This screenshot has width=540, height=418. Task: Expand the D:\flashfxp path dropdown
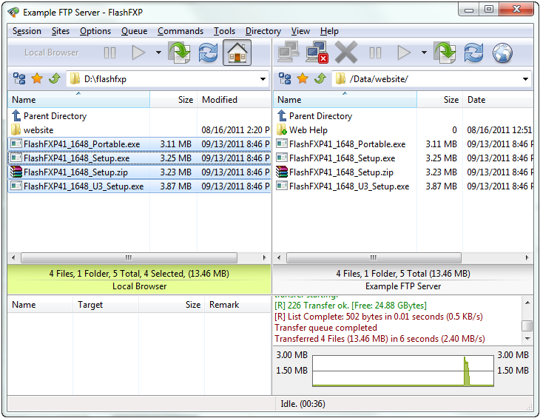coord(263,79)
